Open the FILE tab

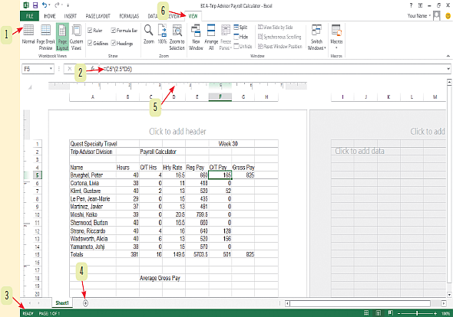[30, 16]
